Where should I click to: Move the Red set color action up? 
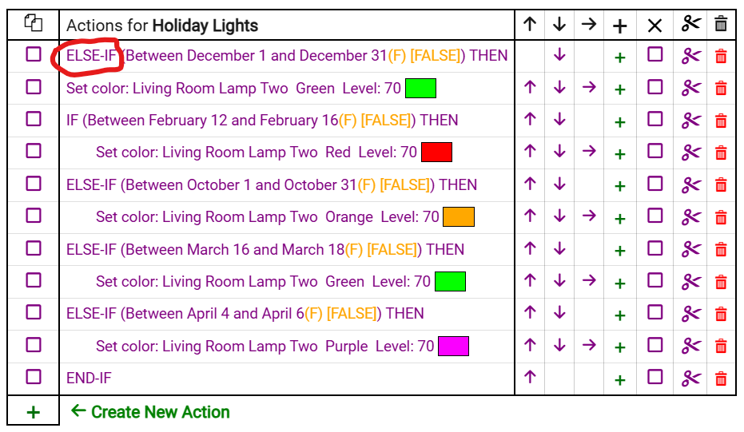[x=530, y=151]
